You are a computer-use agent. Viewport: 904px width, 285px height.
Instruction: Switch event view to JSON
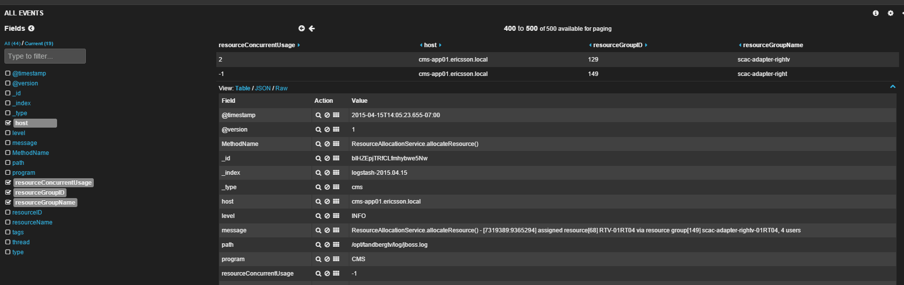pyautogui.click(x=263, y=88)
